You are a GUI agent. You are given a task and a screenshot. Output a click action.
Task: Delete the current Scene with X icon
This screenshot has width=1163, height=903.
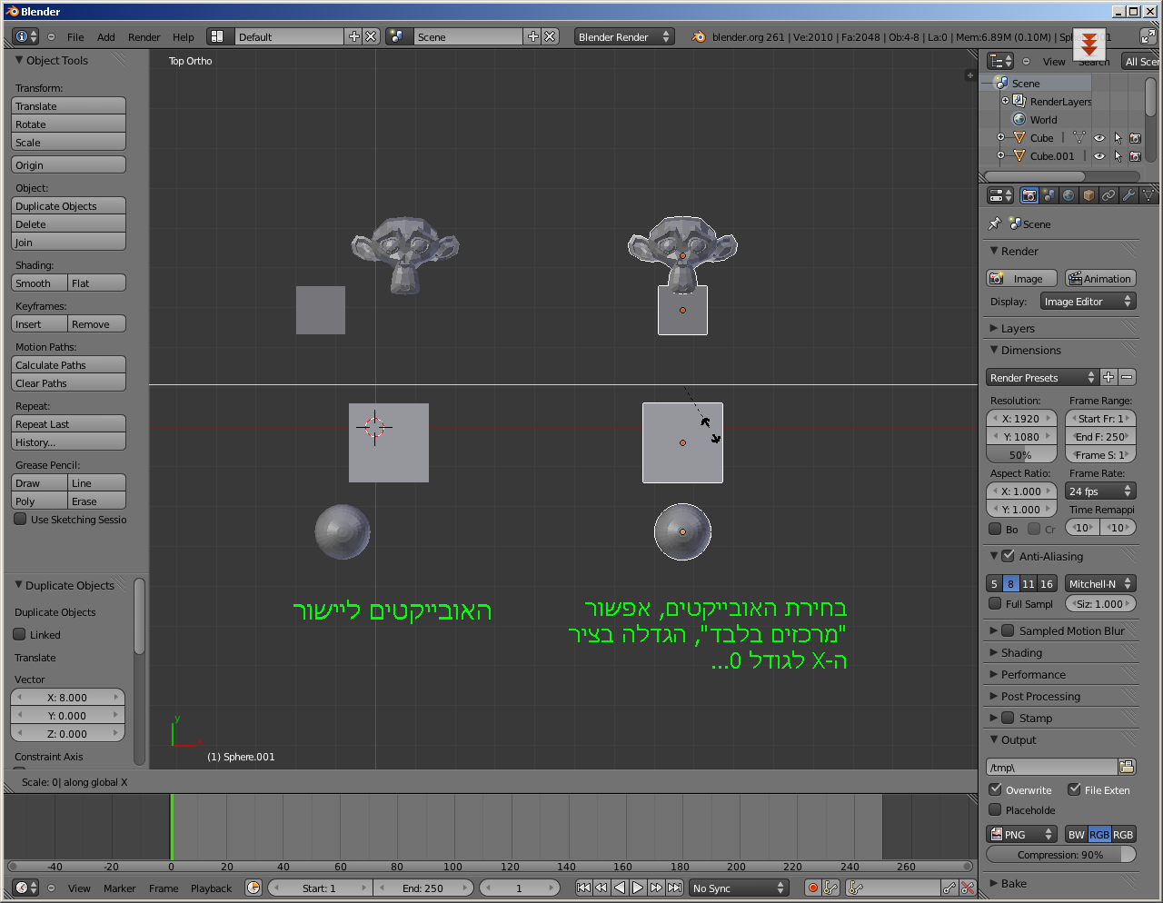point(550,36)
